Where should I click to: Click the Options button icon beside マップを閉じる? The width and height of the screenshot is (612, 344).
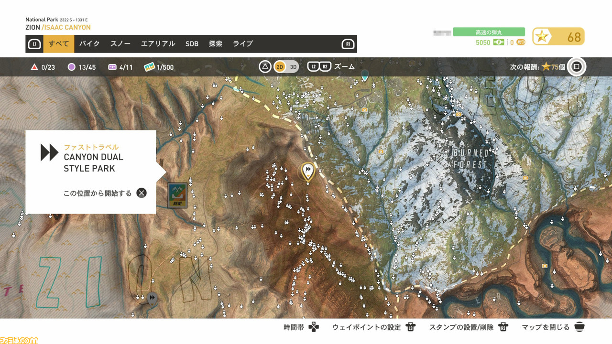(x=579, y=328)
